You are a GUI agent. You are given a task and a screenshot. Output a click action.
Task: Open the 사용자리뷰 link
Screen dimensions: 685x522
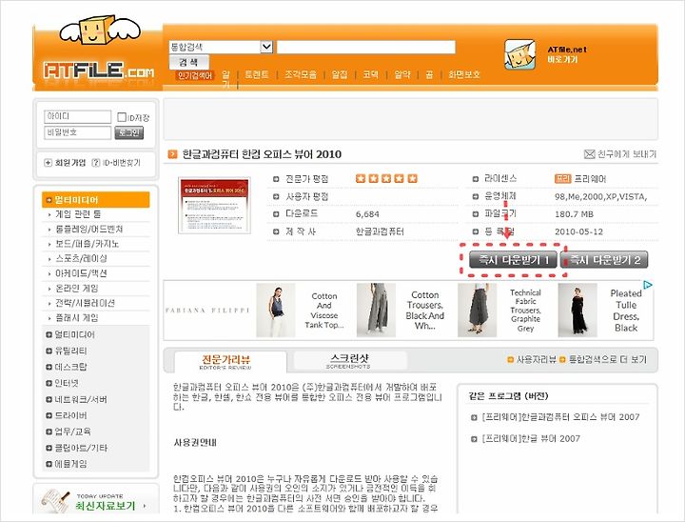[536, 360]
